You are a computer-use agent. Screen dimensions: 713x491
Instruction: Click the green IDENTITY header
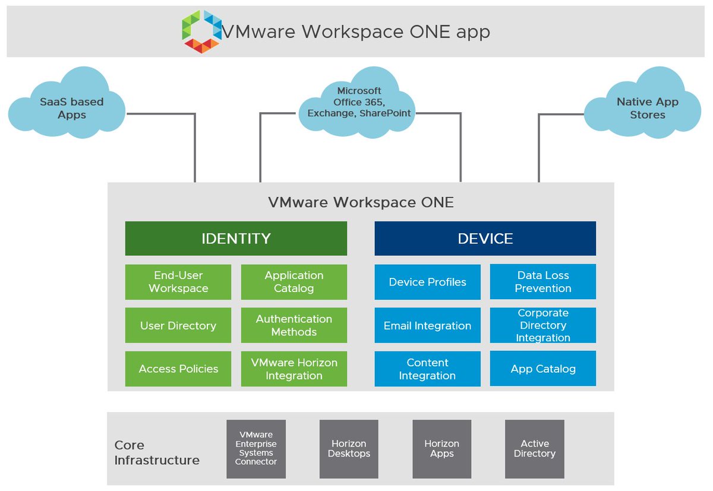coord(236,239)
